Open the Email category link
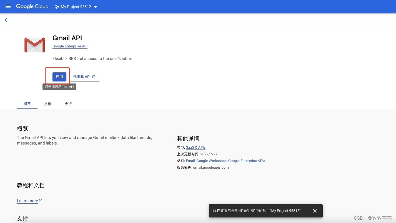This screenshot has height=223, width=396. pyautogui.click(x=190, y=161)
